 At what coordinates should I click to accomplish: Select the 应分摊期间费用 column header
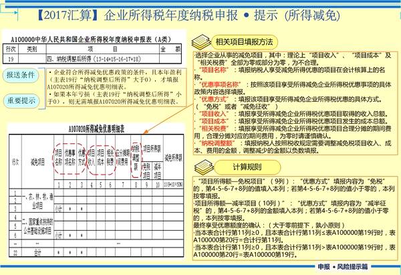(123, 157)
